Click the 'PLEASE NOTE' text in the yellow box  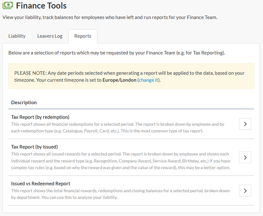click(30, 73)
